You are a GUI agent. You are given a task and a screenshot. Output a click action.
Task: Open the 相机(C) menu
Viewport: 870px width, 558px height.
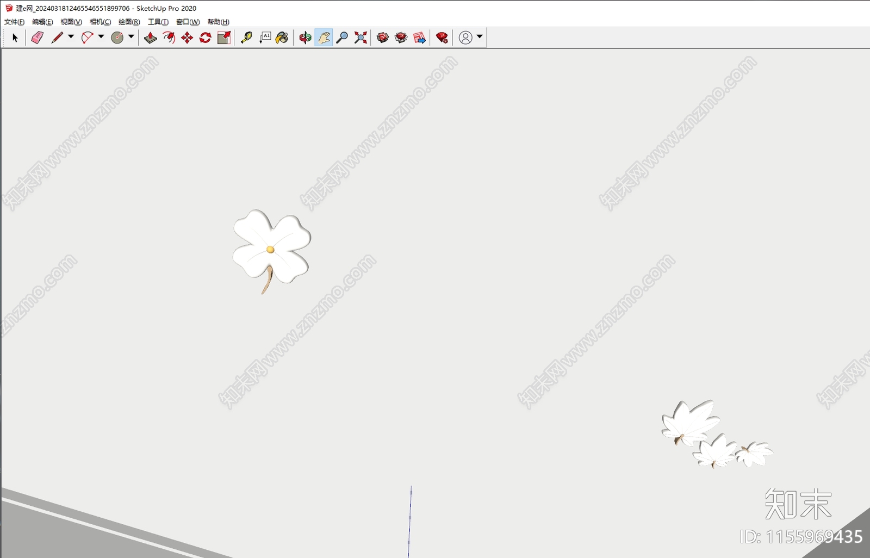pos(100,22)
